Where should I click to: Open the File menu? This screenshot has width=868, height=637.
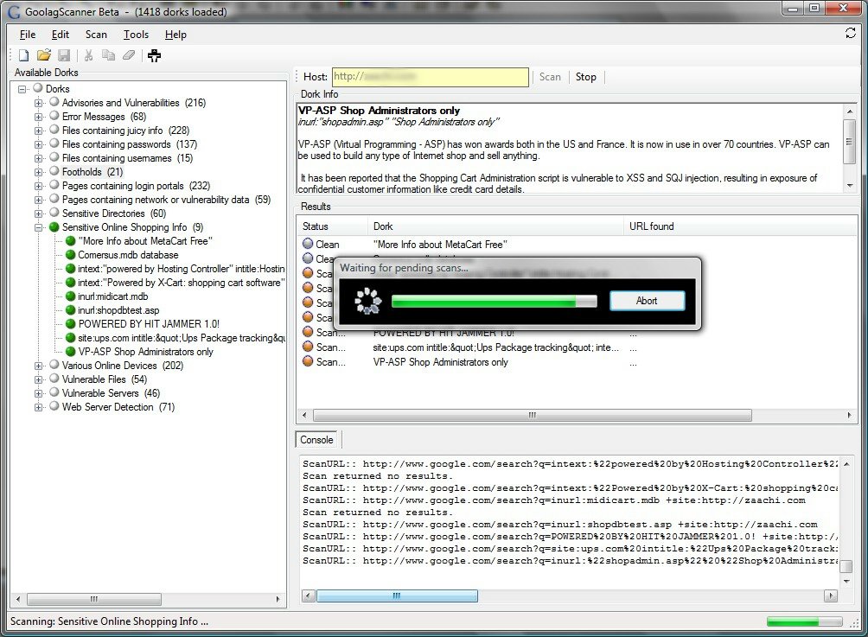(27, 35)
